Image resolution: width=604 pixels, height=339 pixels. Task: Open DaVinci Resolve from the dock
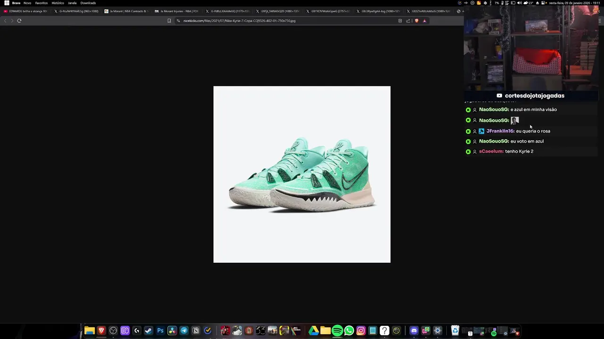172,331
